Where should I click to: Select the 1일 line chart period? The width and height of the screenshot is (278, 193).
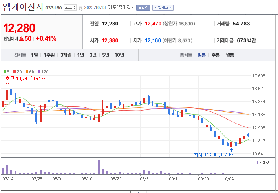click(35, 55)
